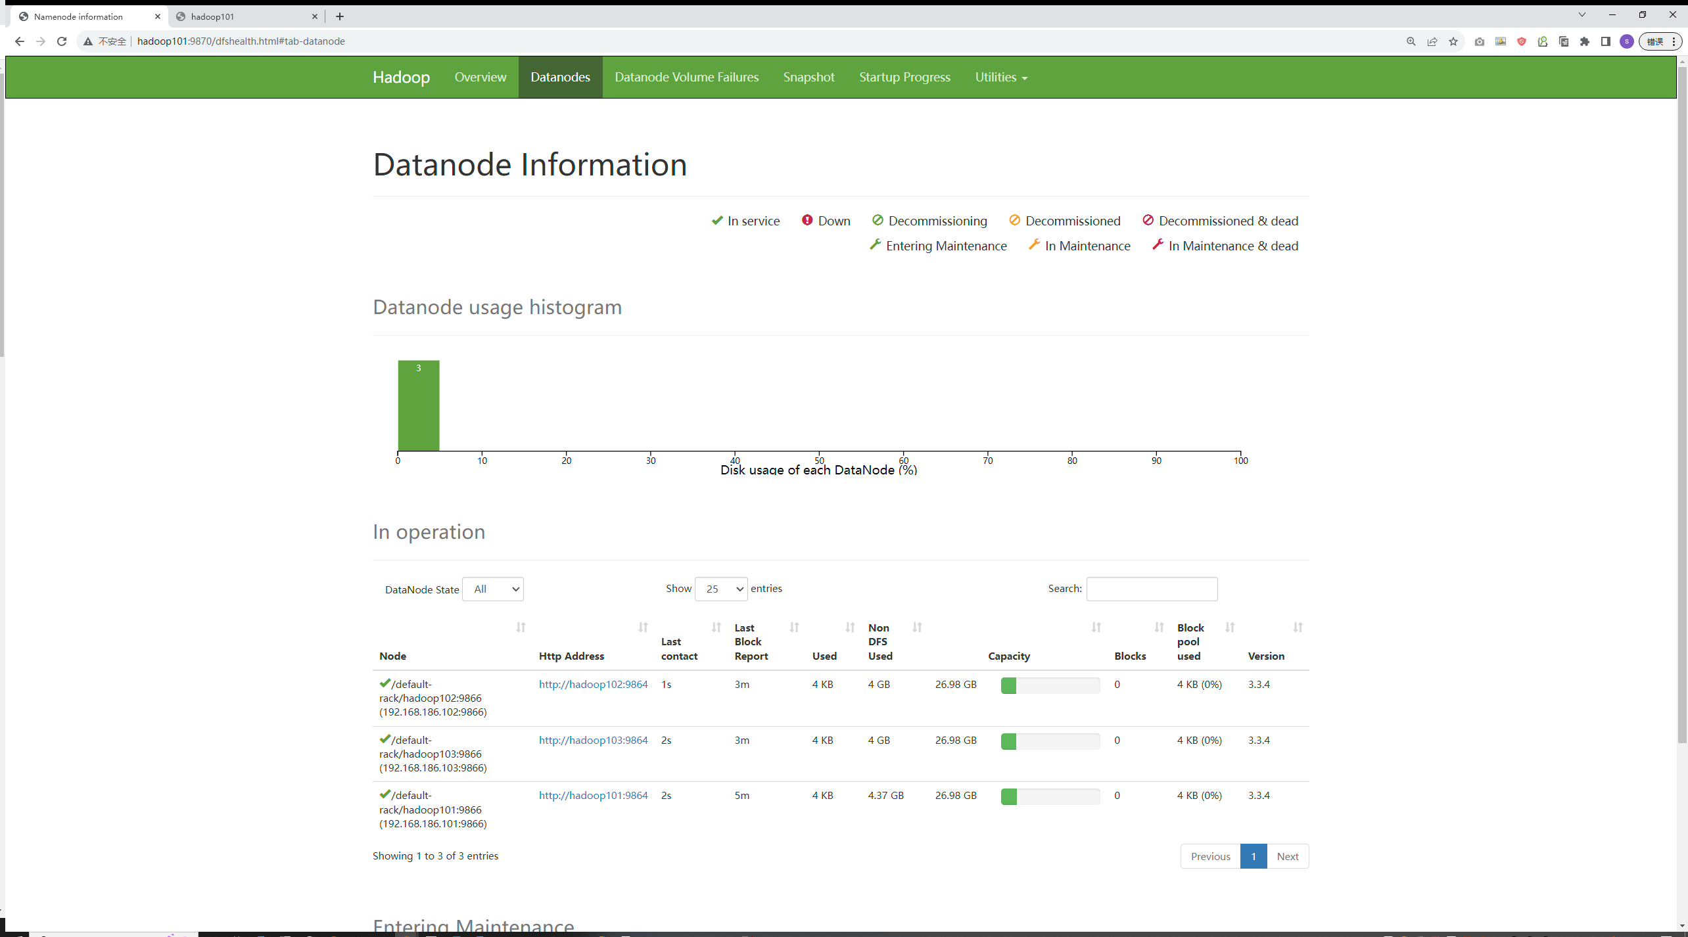Click the Decommissioned status icon
Screen dimensions: 1688x937
1013,220
